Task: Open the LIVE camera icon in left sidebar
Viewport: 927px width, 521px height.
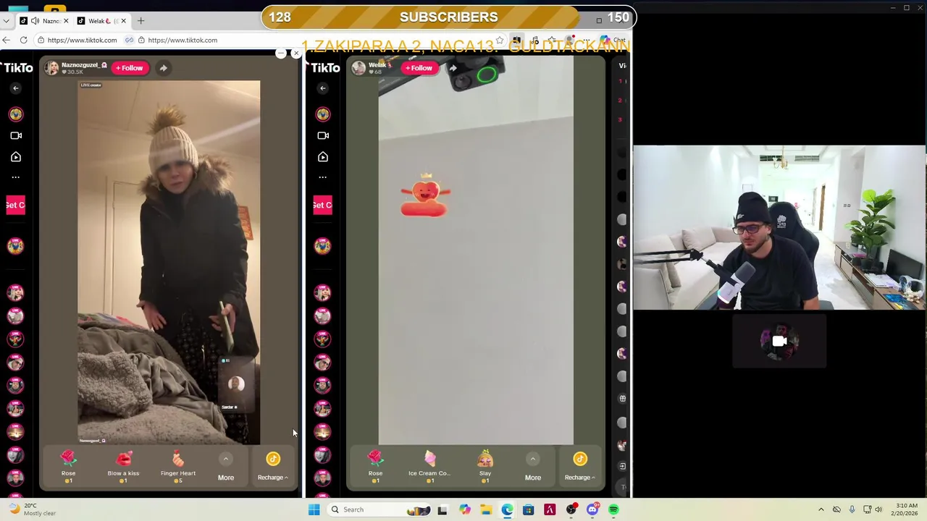Action: click(16, 135)
